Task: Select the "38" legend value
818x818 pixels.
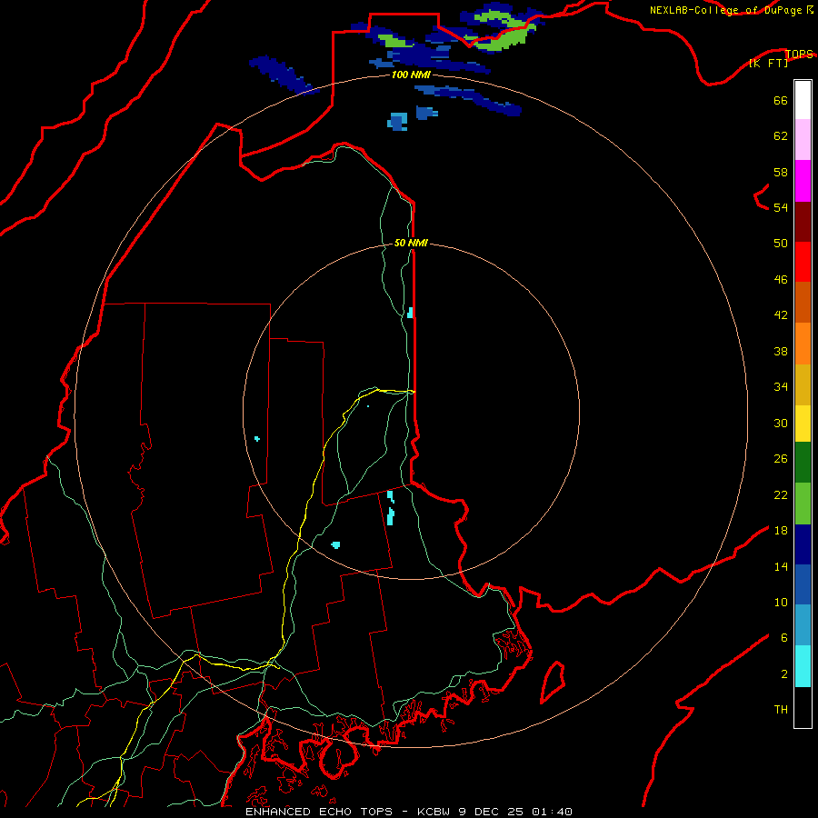Action: coord(781,351)
